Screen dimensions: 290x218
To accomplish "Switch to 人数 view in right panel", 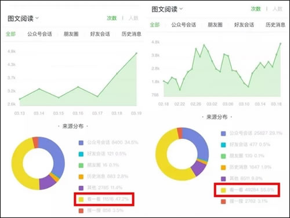I will 277,9.
